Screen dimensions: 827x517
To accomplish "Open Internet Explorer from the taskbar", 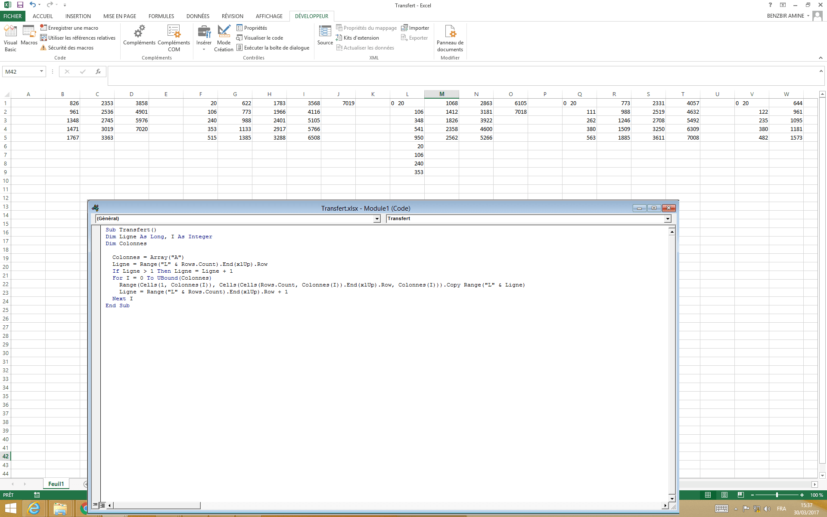I will [34, 508].
